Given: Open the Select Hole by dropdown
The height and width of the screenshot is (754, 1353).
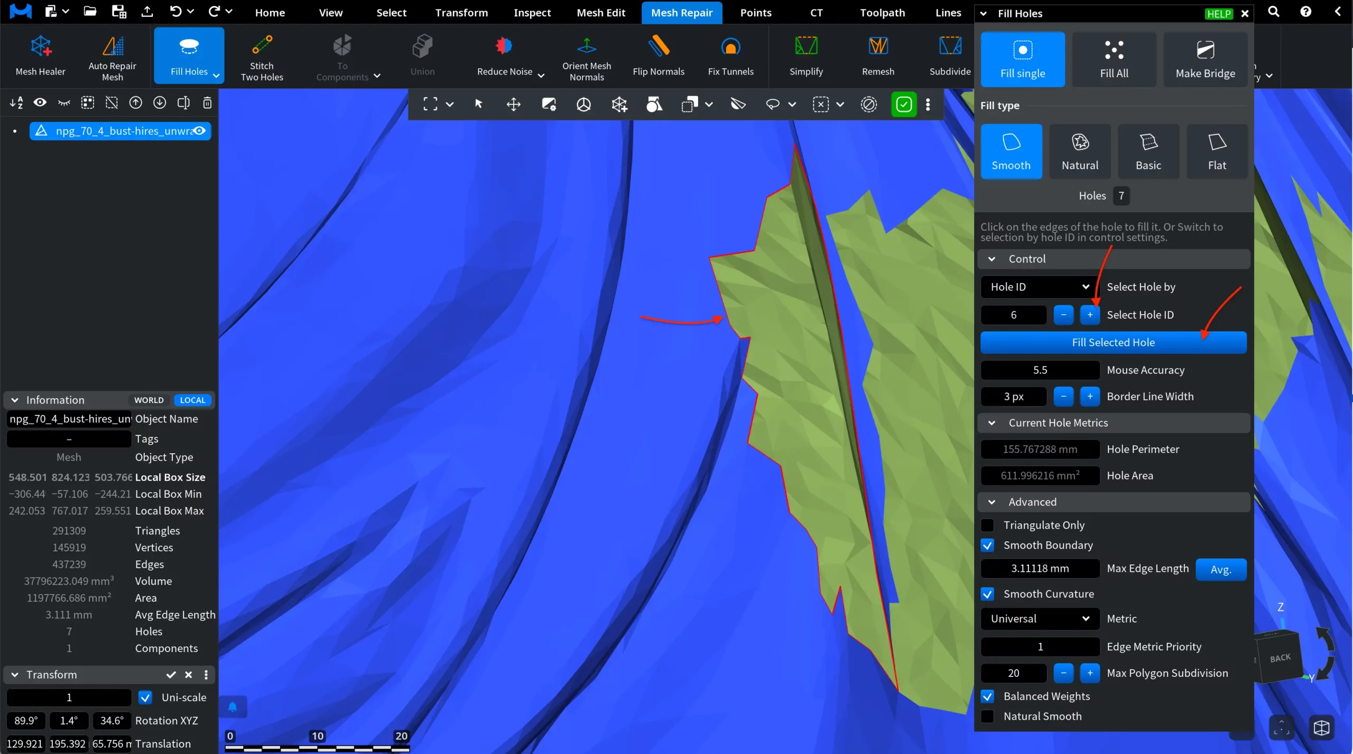Looking at the screenshot, I should (1037, 287).
